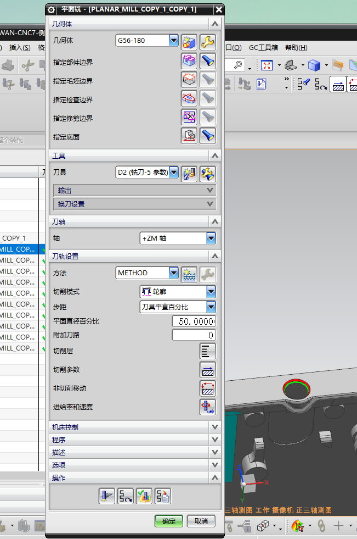Open the tool D2 dropdown

[174, 172]
